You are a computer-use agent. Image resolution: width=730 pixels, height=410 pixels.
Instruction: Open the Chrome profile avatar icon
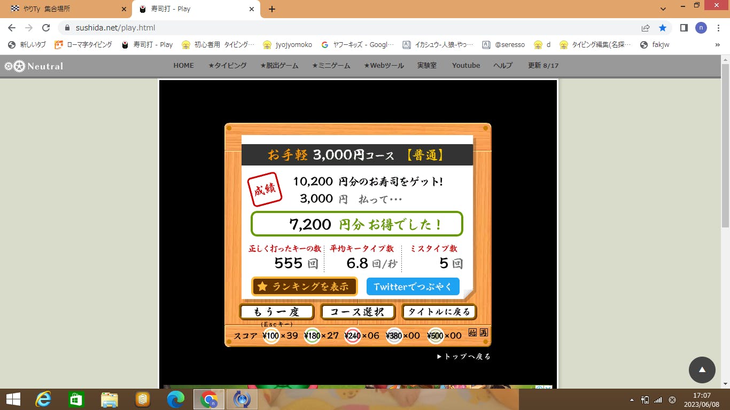point(701,28)
